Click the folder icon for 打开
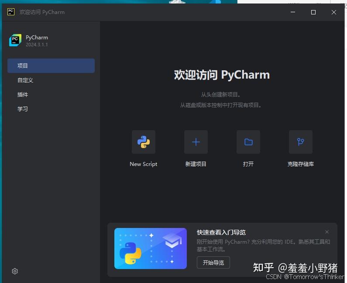Image resolution: width=347 pixels, height=283 pixels. [x=248, y=142]
